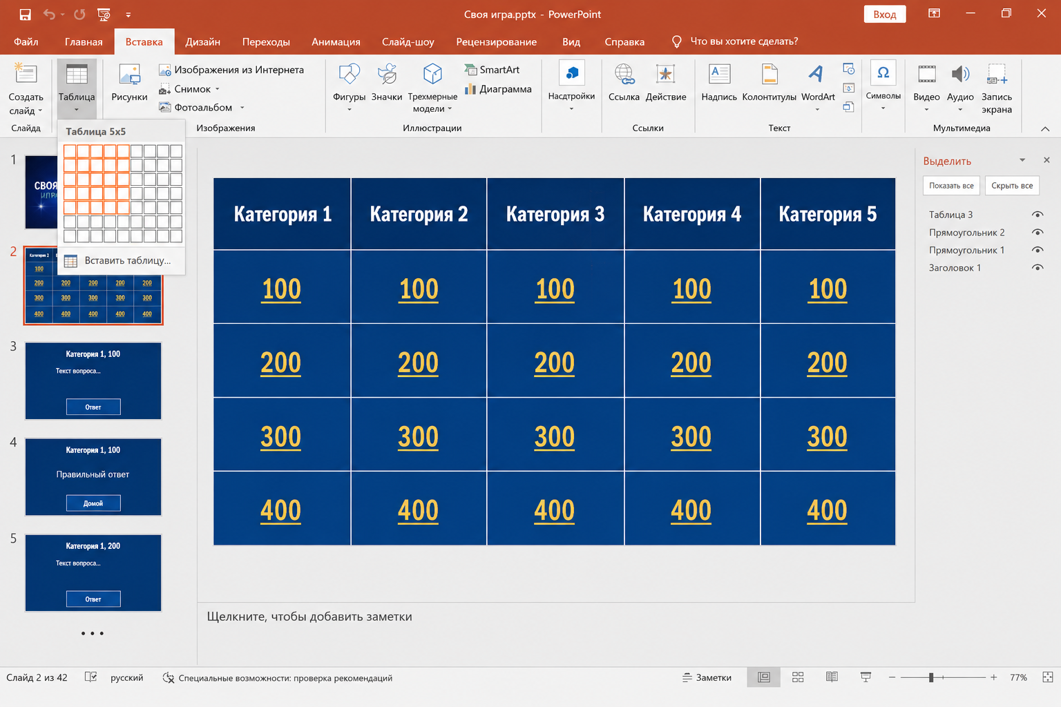The width and height of the screenshot is (1061, 707).
Task: Click the date and time icon in Text group
Action: (849, 68)
